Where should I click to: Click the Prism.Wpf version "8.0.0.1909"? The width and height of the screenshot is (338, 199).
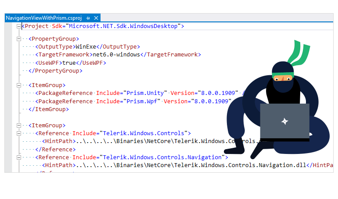pos(211,101)
